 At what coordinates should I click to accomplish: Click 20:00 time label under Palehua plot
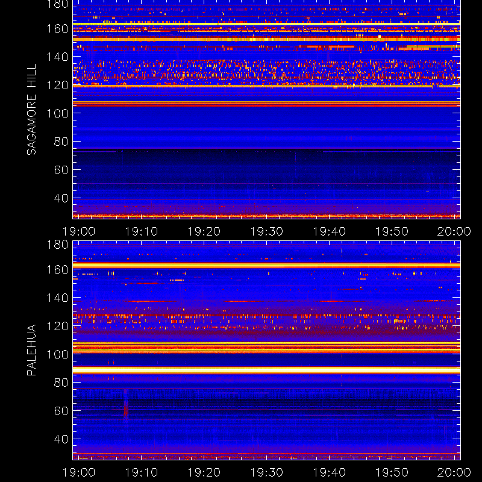454,472
